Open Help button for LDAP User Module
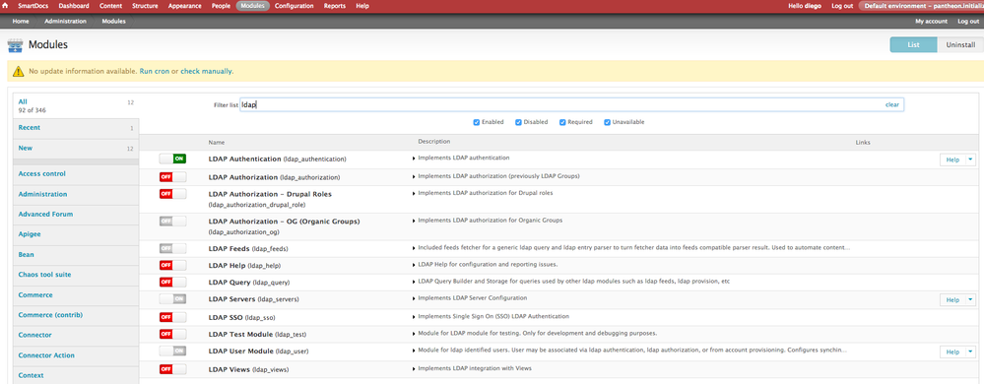 pyautogui.click(x=952, y=352)
